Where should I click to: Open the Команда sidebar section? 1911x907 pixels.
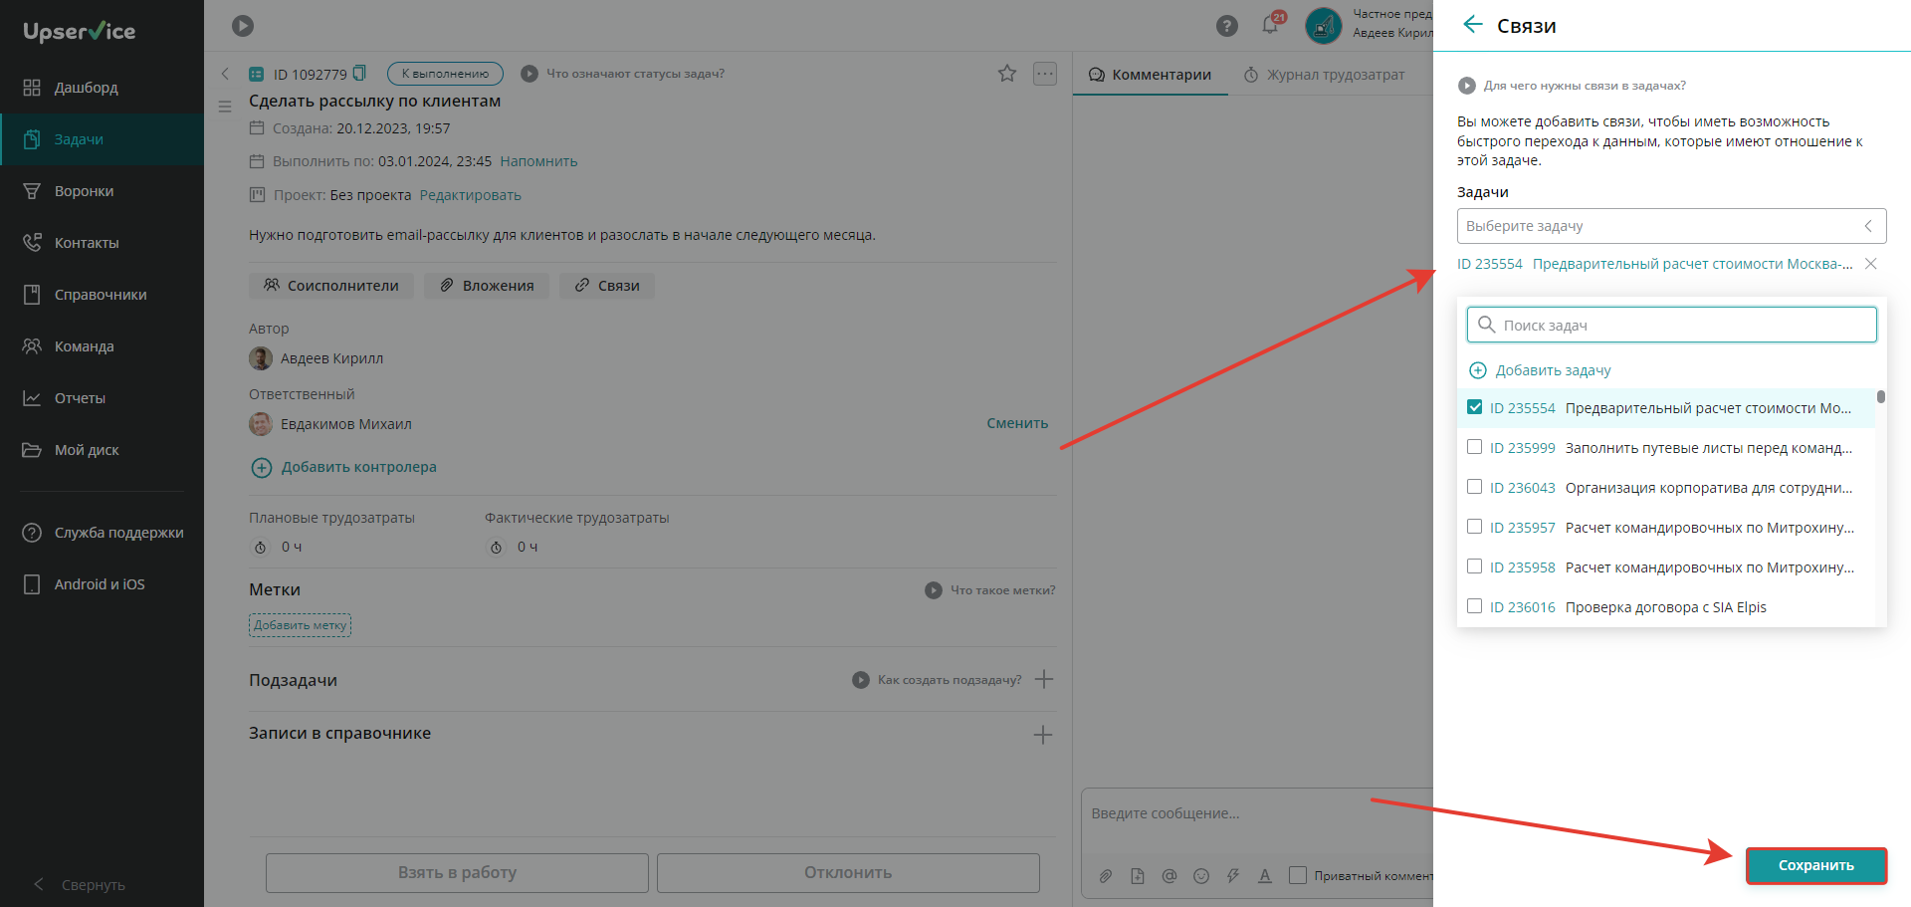[102, 346]
